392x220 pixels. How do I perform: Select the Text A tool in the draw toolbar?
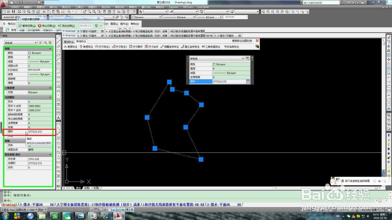coord(58,118)
